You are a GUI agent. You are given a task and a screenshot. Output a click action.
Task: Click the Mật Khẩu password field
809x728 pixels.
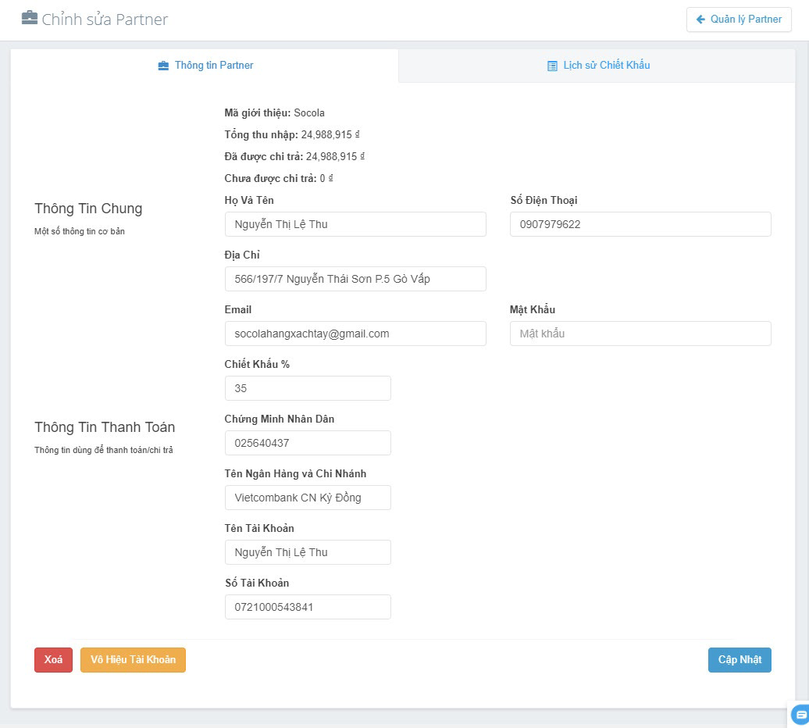pos(640,334)
